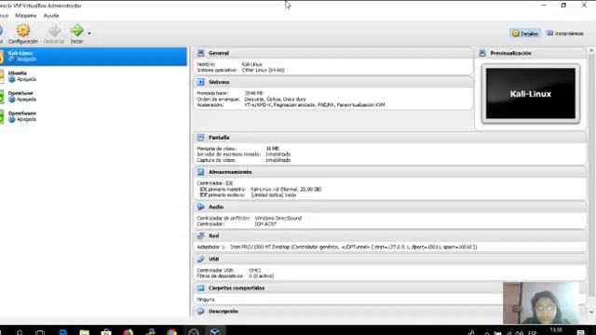Screen dimensions: 596x335
Task: Open Pantalla section header title
Action: (x=219, y=138)
